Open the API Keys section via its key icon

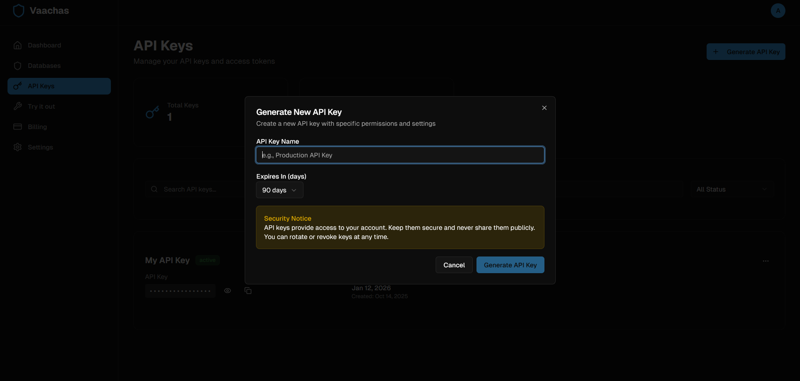click(x=18, y=86)
